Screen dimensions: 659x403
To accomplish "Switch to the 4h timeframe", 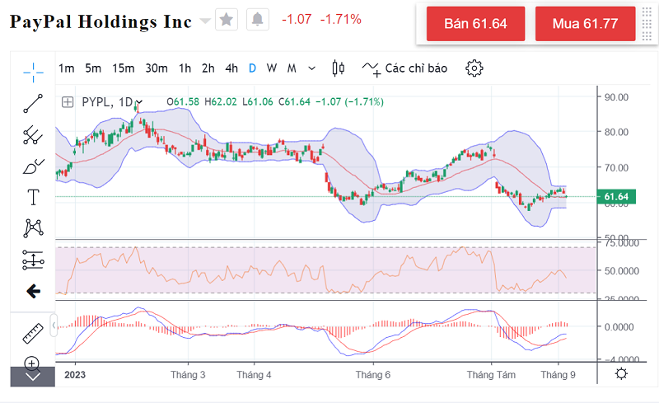I will tap(231, 68).
